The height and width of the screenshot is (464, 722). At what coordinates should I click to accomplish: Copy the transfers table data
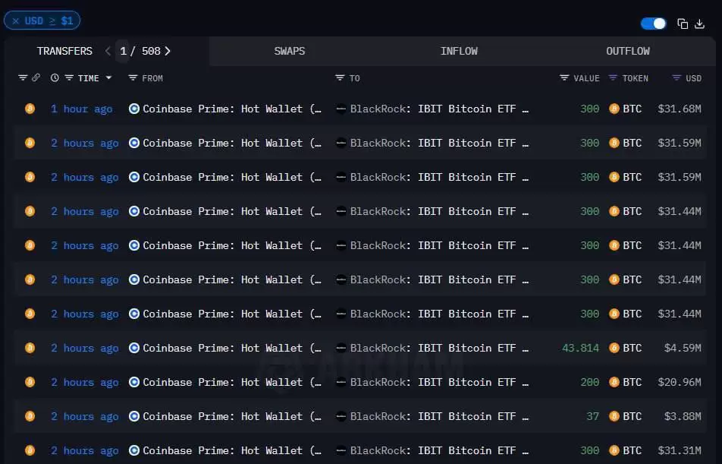[x=683, y=24]
